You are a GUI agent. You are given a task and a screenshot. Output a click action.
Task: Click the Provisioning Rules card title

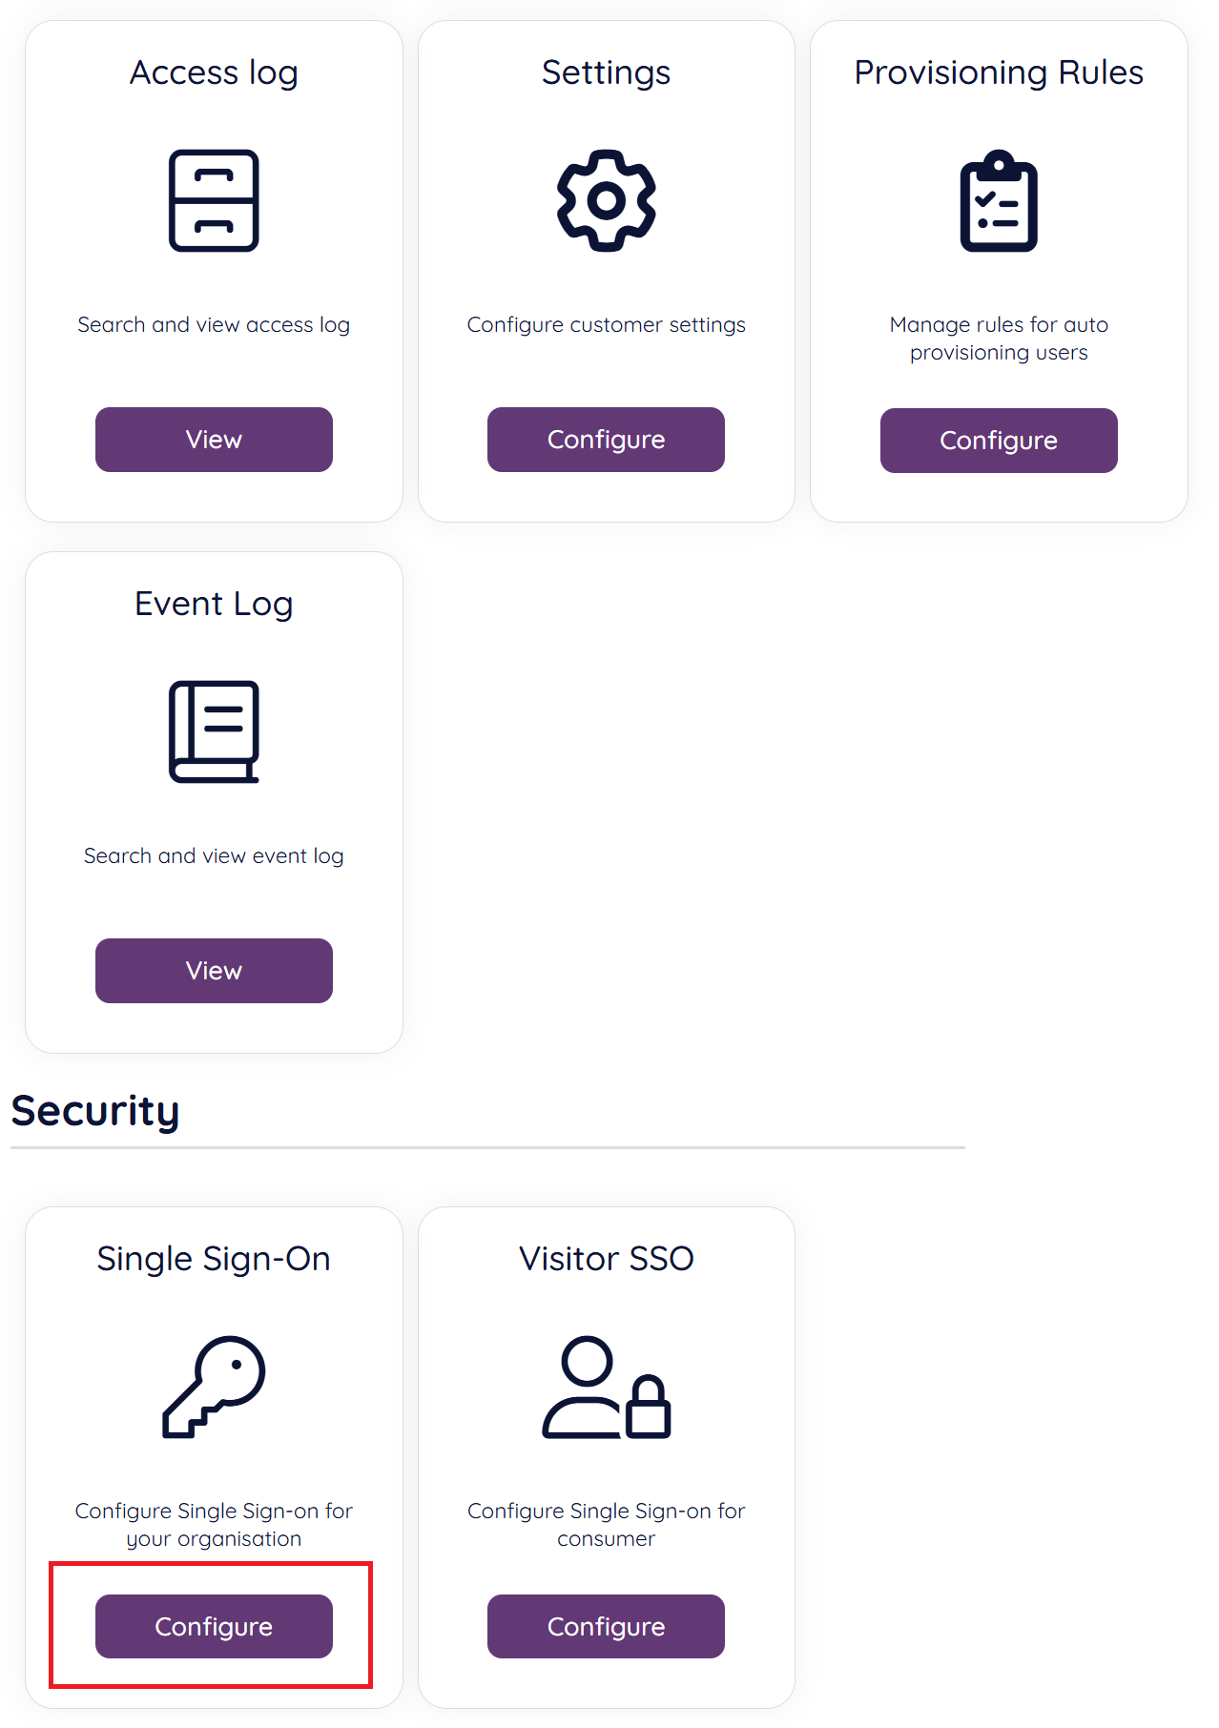(x=998, y=72)
